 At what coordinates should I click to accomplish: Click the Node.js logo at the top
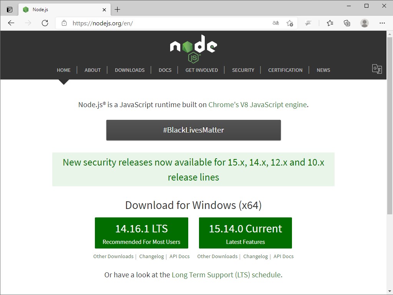[x=193, y=48]
